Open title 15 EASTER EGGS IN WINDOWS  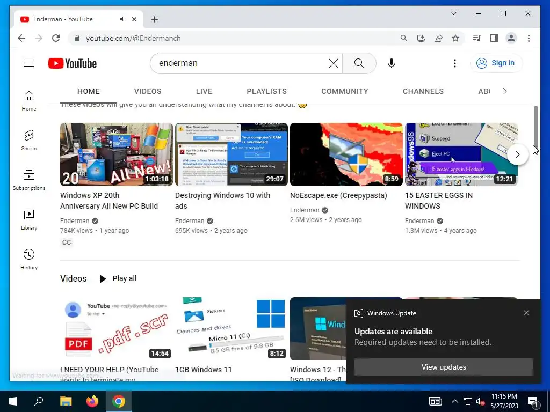438,201
